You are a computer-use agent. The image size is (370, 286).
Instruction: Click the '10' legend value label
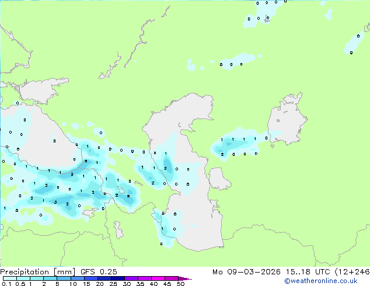pyautogui.click(x=73, y=284)
